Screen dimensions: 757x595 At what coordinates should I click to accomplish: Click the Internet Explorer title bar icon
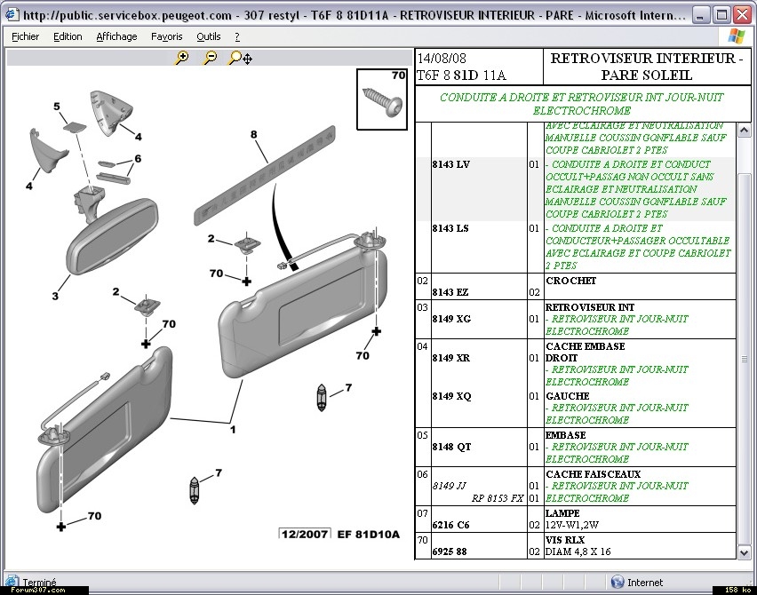pos(11,15)
